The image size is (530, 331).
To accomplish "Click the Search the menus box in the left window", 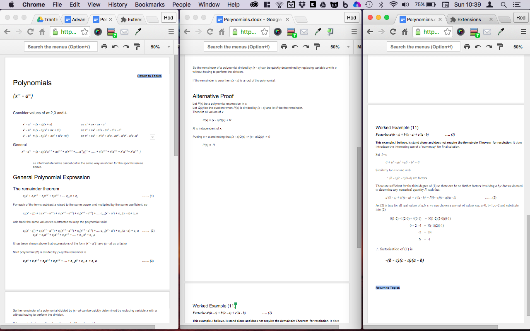I will 60,47.
